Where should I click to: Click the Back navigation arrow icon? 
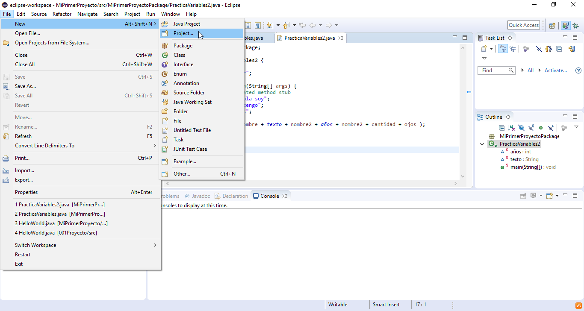313,25
